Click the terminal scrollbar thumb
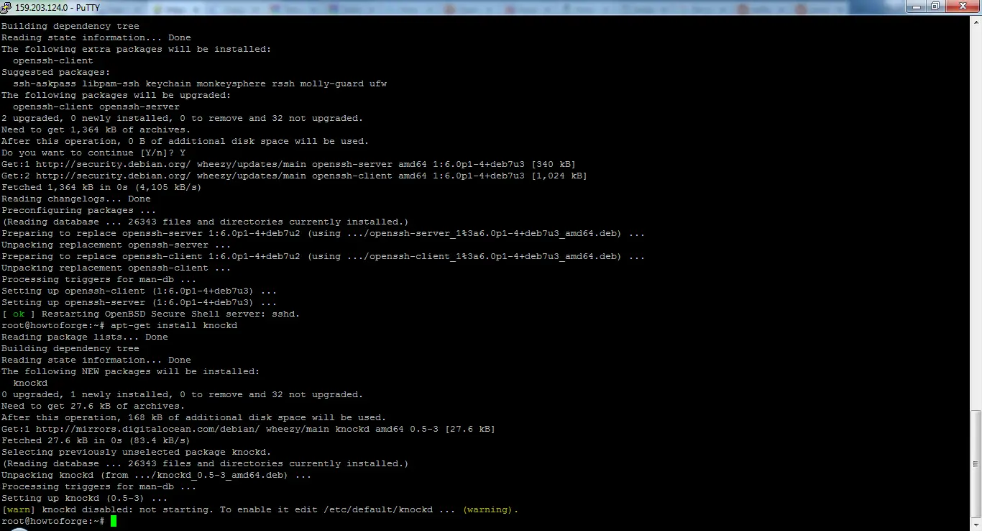Image resolution: width=982 pixels, height=531 pixels. coord(976,463)
